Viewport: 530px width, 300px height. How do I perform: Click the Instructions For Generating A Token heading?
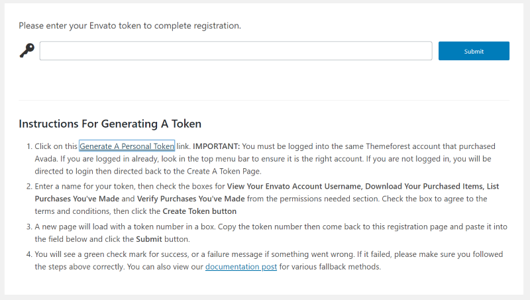[110, 124]
